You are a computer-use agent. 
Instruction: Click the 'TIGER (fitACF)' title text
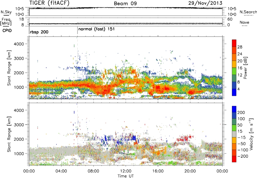click(49, 3)
